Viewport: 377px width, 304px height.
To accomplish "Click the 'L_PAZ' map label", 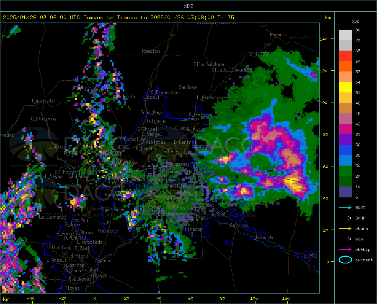I will (x=310, y=256).
